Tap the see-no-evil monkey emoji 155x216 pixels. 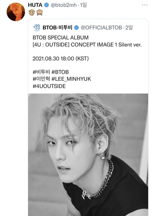click(x=39, y=13)
